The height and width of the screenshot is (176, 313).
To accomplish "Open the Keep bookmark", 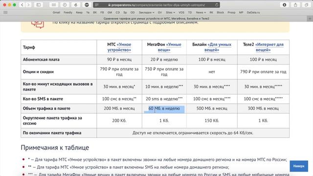I will pyautogui.click(x=79, y=12).
